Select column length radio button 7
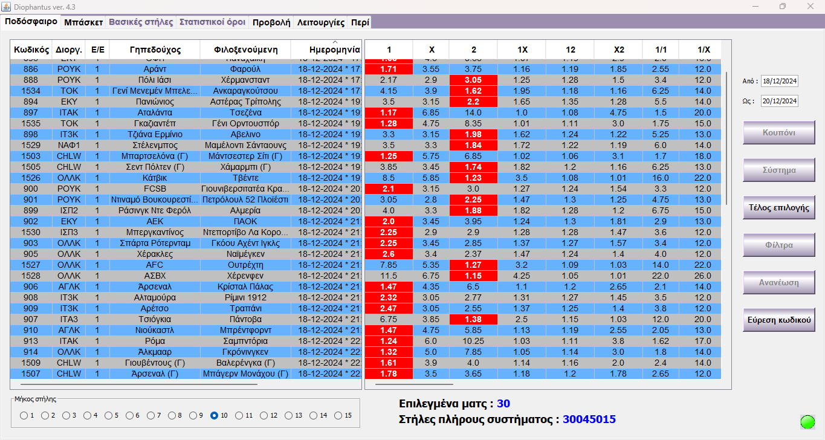 [150, 416]
